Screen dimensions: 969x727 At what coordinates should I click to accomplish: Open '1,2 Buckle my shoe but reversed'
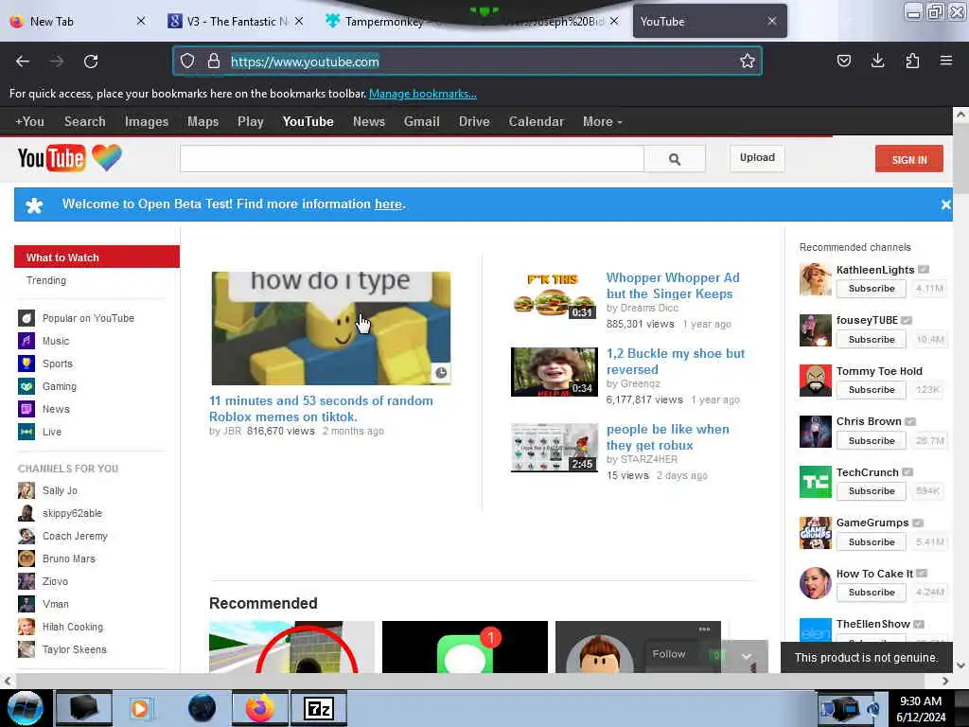676,361
